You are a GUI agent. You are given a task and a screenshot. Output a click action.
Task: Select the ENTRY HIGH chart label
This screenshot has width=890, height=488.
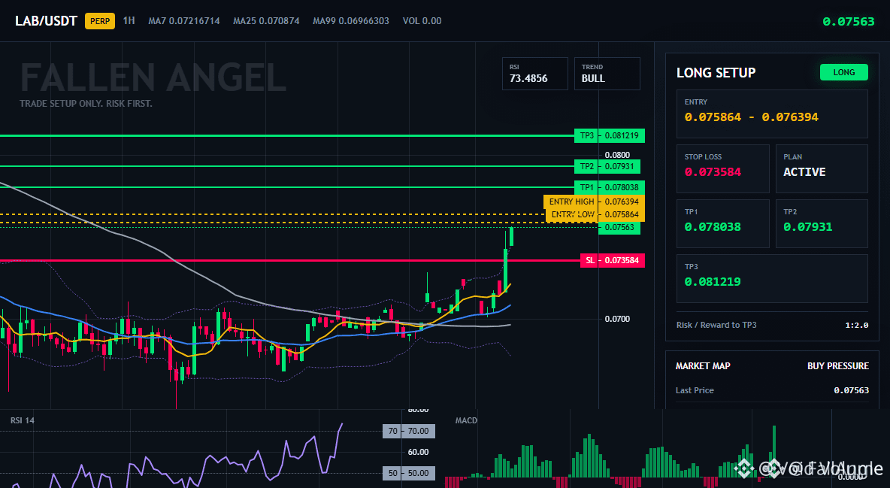point(571,202)
